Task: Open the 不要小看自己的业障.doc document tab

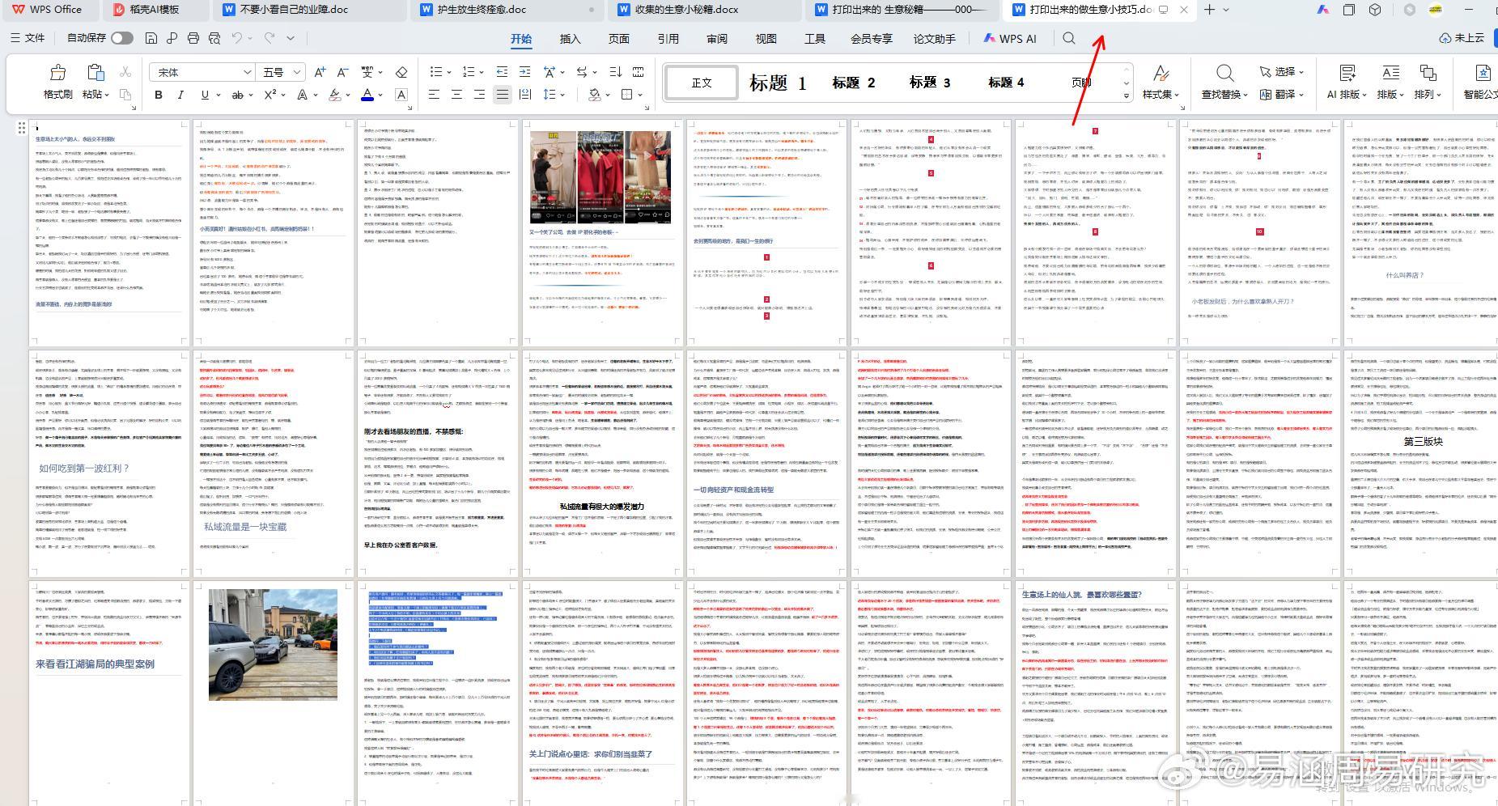Action: (x=304, y=10)
